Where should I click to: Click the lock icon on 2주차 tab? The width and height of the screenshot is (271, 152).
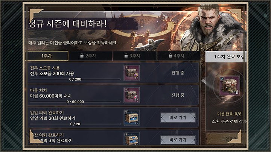pos(82,56)
